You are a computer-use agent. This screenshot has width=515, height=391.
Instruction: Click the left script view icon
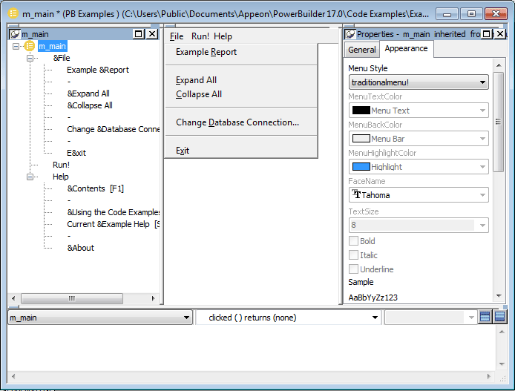tap(485, 318)
